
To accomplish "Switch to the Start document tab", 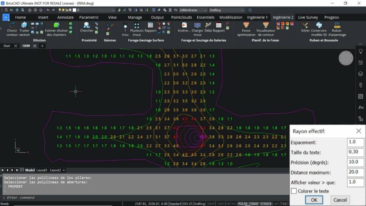I will coord(7,46).
